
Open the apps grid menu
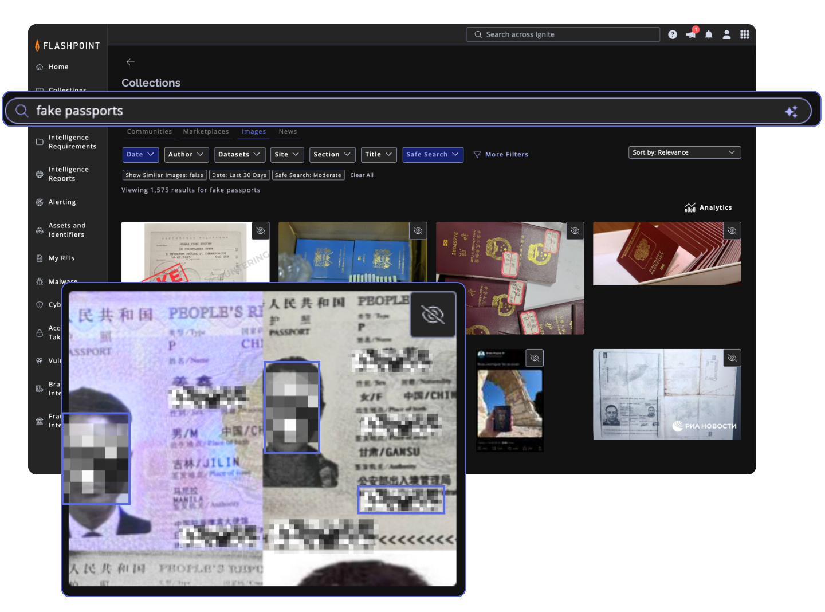[744, 34]
